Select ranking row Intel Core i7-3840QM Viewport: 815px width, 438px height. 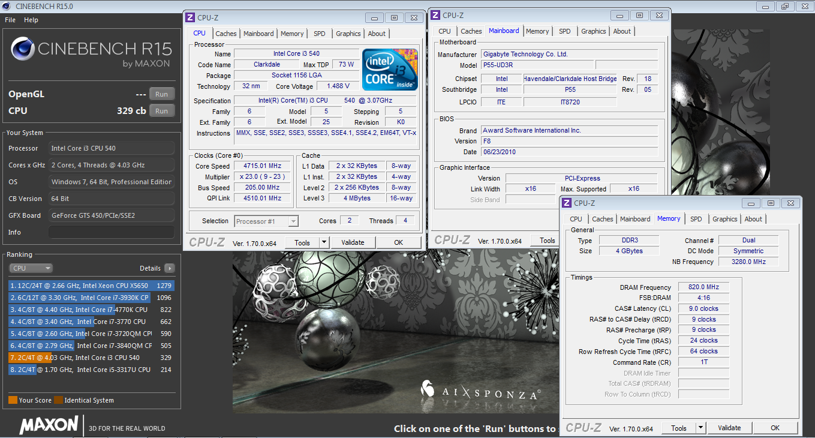[91, 346]
